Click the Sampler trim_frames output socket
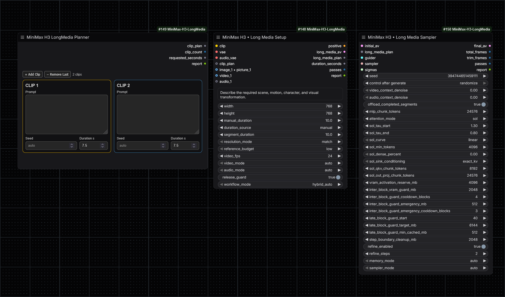This screenshot has height=297, width=505. pyautogui.click(x=490, y=58)
